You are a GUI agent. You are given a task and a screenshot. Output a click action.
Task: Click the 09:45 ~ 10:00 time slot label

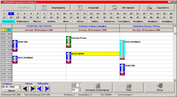(7, 38)
